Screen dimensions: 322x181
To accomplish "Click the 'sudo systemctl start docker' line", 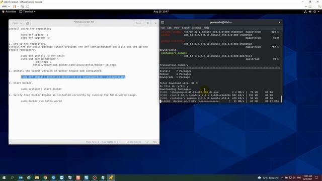I will click(x=41, y=89).
